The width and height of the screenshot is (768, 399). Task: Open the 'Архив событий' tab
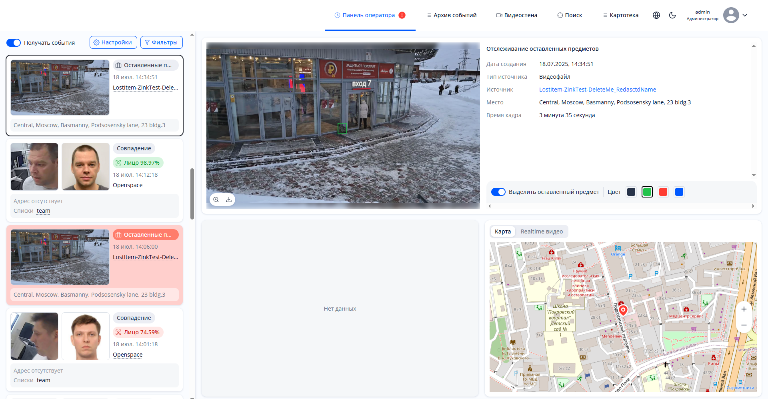[x=452, y=15]
